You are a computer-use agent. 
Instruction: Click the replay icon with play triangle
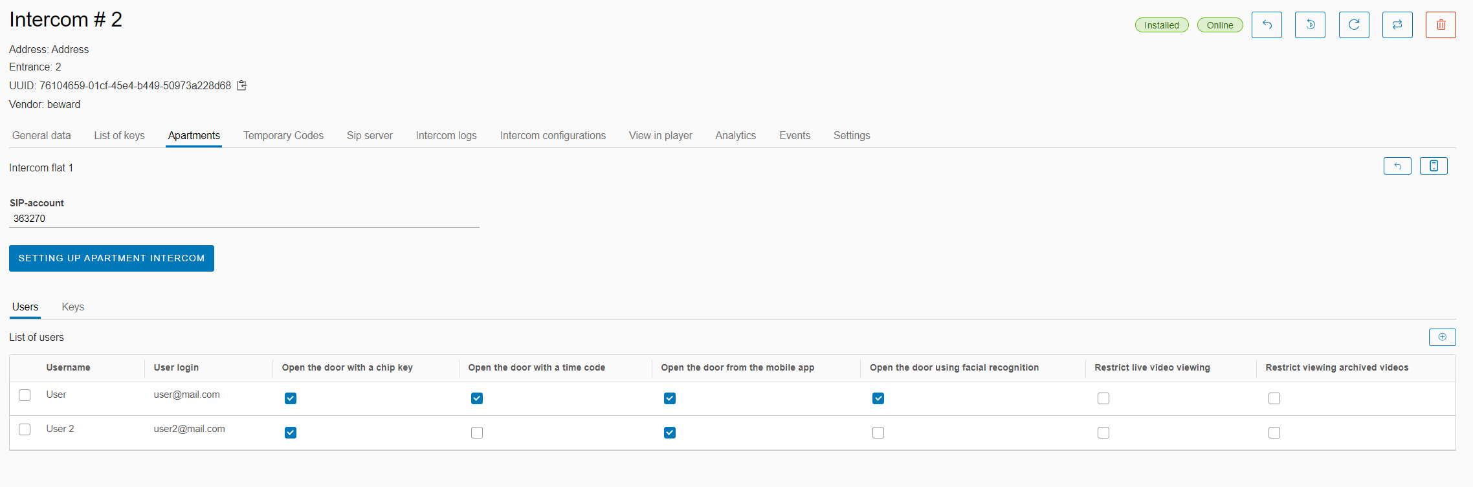(x=1310, y=25)
